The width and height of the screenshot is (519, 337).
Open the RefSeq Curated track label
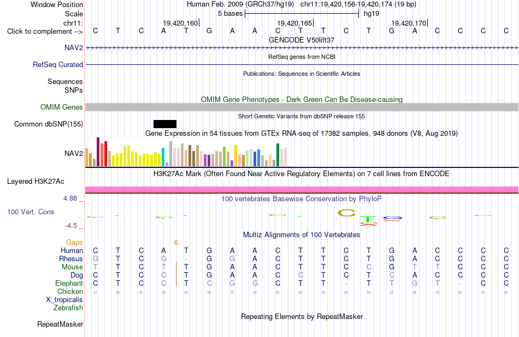pyautogui.click(x=57, y=64)
